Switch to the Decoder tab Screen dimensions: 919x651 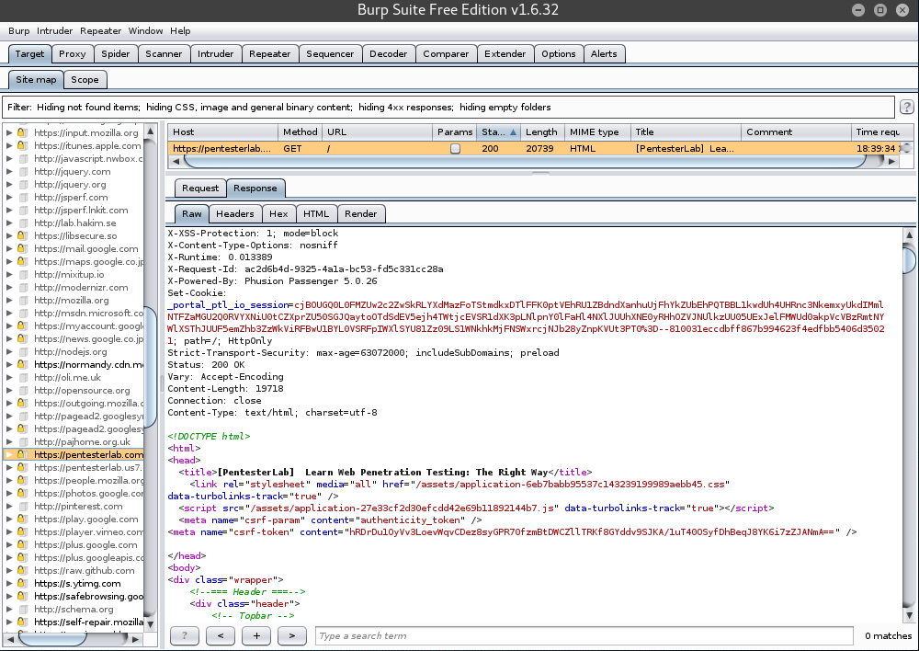tap(388, 54)
